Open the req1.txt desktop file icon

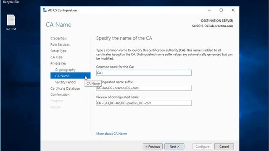click(x=11, y=22)
